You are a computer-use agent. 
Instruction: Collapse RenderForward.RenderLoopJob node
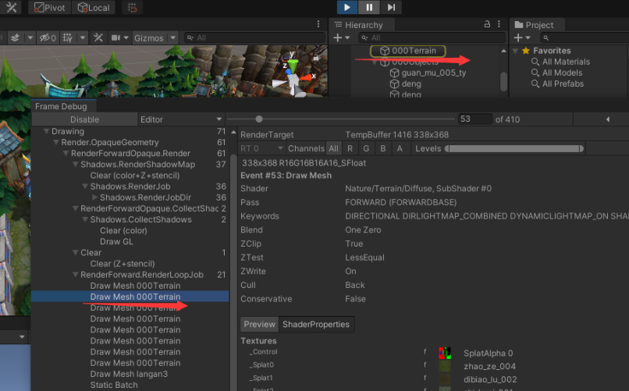(x=76, y=275)
